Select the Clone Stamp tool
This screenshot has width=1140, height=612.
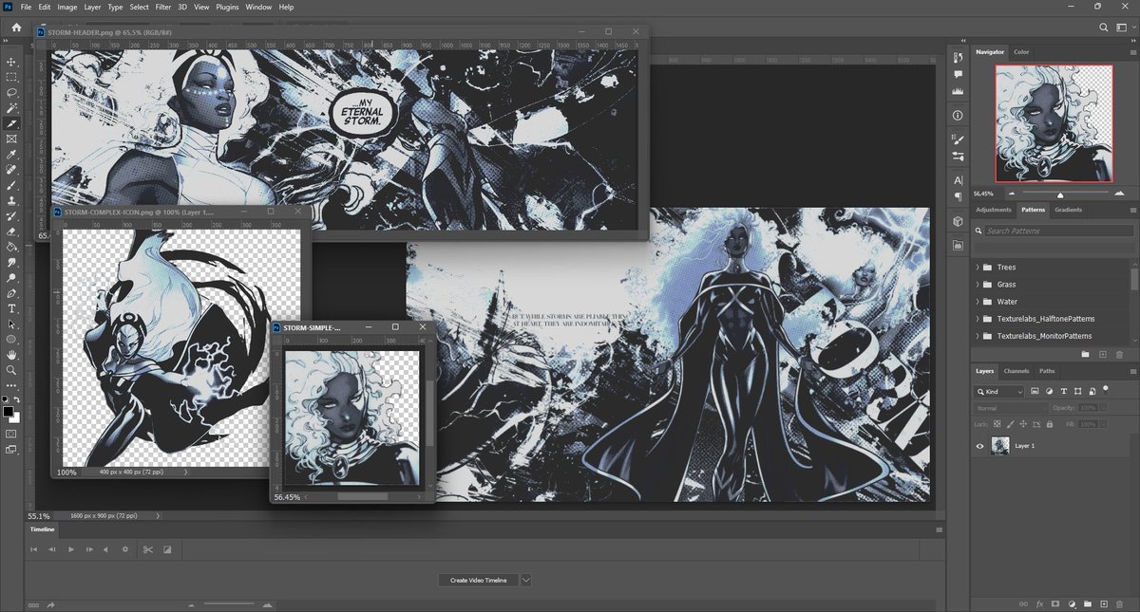click(11, 200)
